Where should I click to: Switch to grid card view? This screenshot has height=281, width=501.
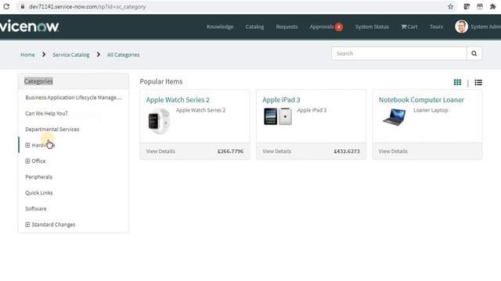click(x=457, y=82)
